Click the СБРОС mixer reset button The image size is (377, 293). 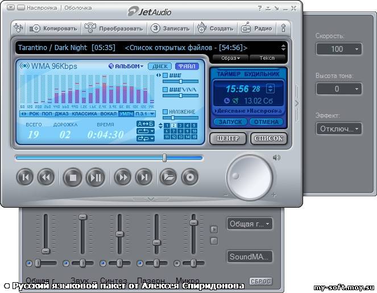(x=260, y=281)
